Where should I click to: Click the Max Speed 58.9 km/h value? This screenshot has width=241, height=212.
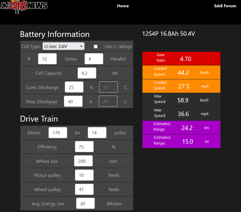(183, 100)
